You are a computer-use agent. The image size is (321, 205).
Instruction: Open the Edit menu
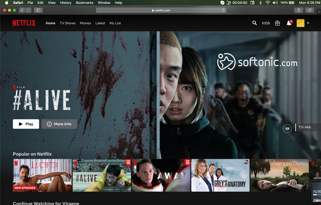(40, 3)
